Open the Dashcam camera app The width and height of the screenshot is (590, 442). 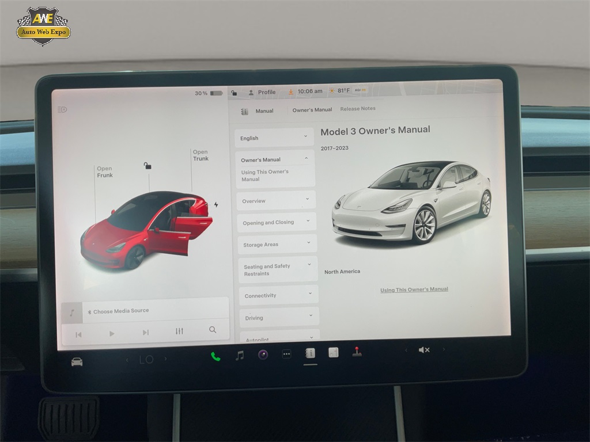click(x=263, y=355)
